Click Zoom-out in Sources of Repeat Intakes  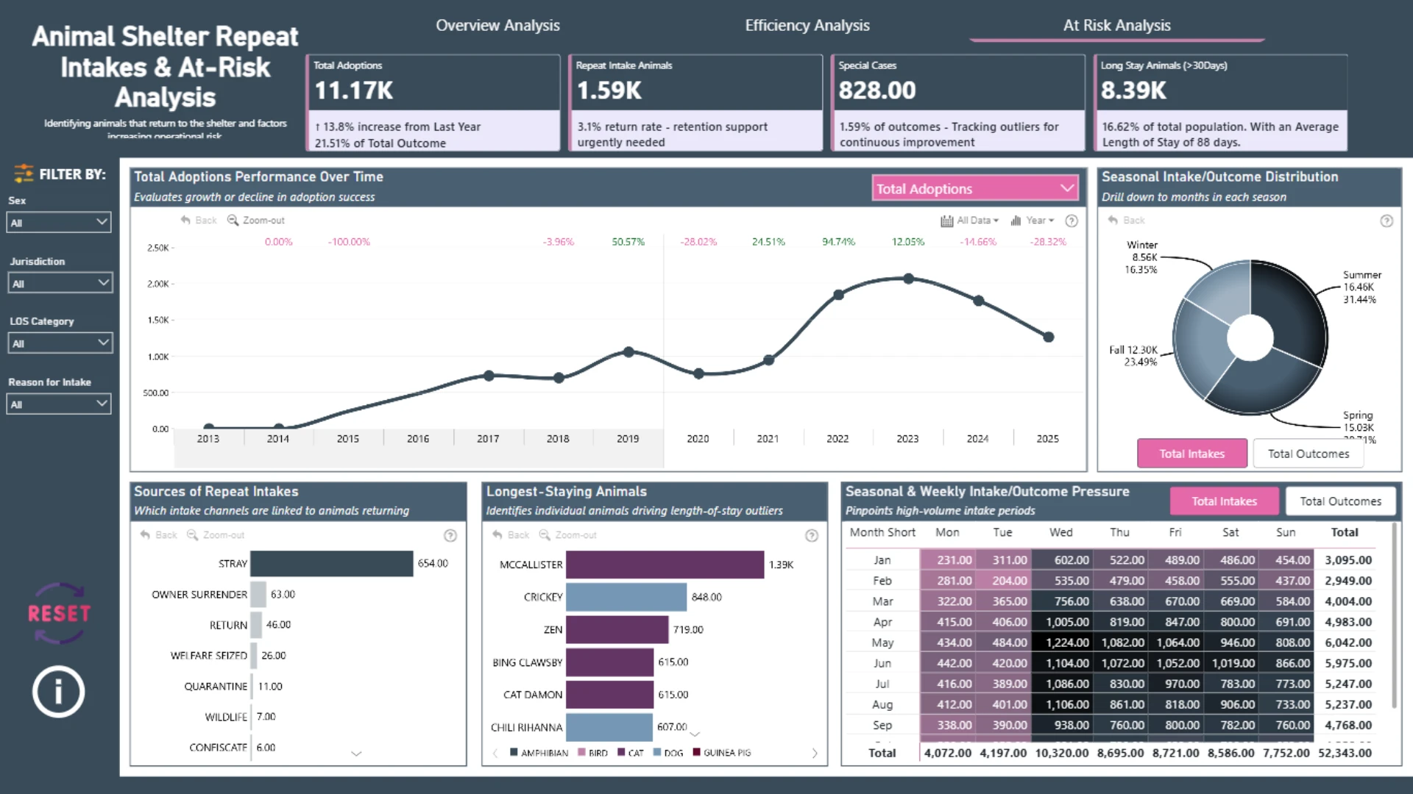coord(216,535)
